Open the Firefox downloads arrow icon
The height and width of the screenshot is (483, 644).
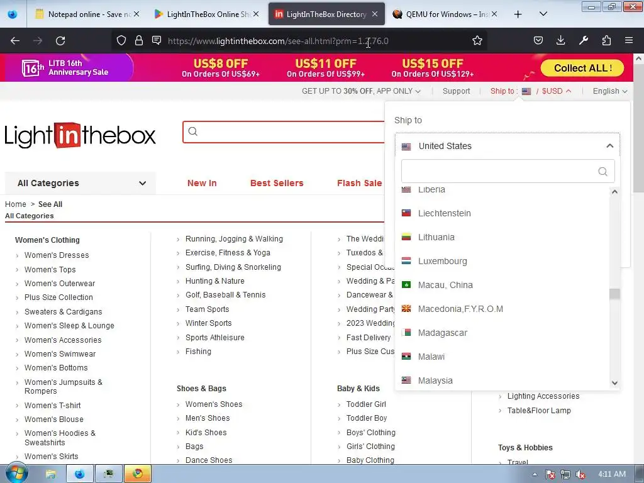point(560,40)
